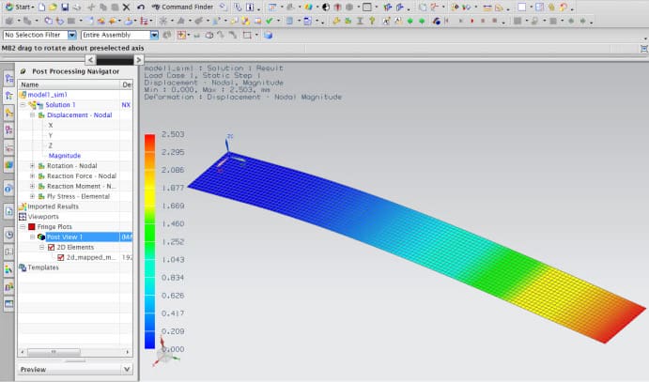Toggle the 2D Elements checkbox

(x=54, y=247)
